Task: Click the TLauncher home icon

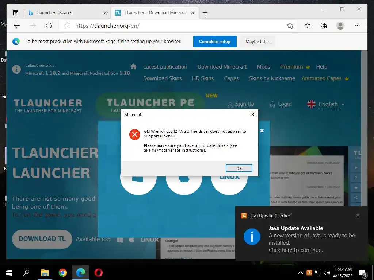Action: pyautogui.click(x=133, y=66)
